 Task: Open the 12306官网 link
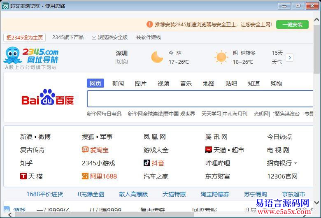tap(282, 176)
